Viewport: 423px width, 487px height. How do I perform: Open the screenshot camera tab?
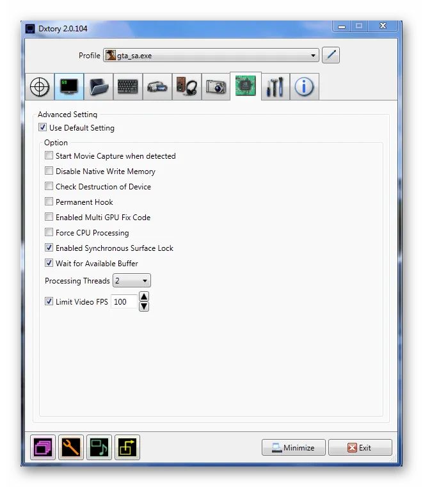pos(216,87)
